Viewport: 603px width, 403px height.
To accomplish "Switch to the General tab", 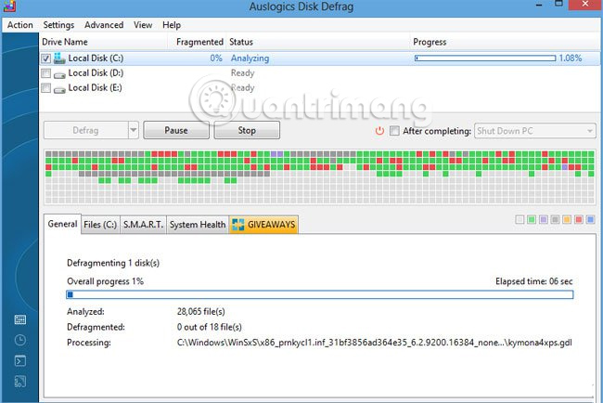I will coord(62,224).
